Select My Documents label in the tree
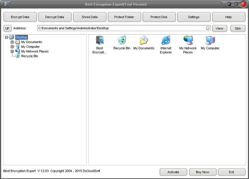 [32, 42]
